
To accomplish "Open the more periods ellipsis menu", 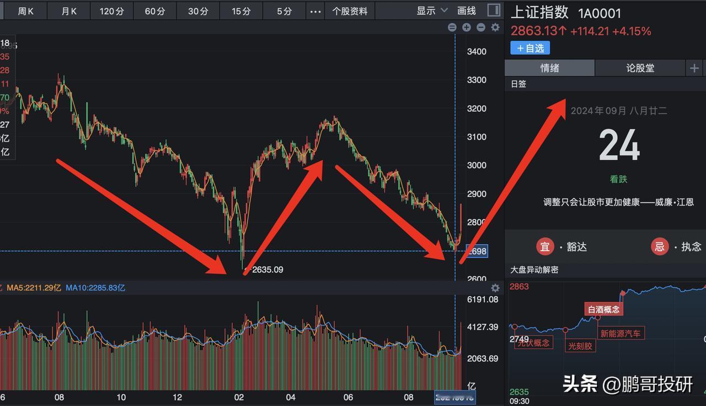I will click(x=315, y=11).
